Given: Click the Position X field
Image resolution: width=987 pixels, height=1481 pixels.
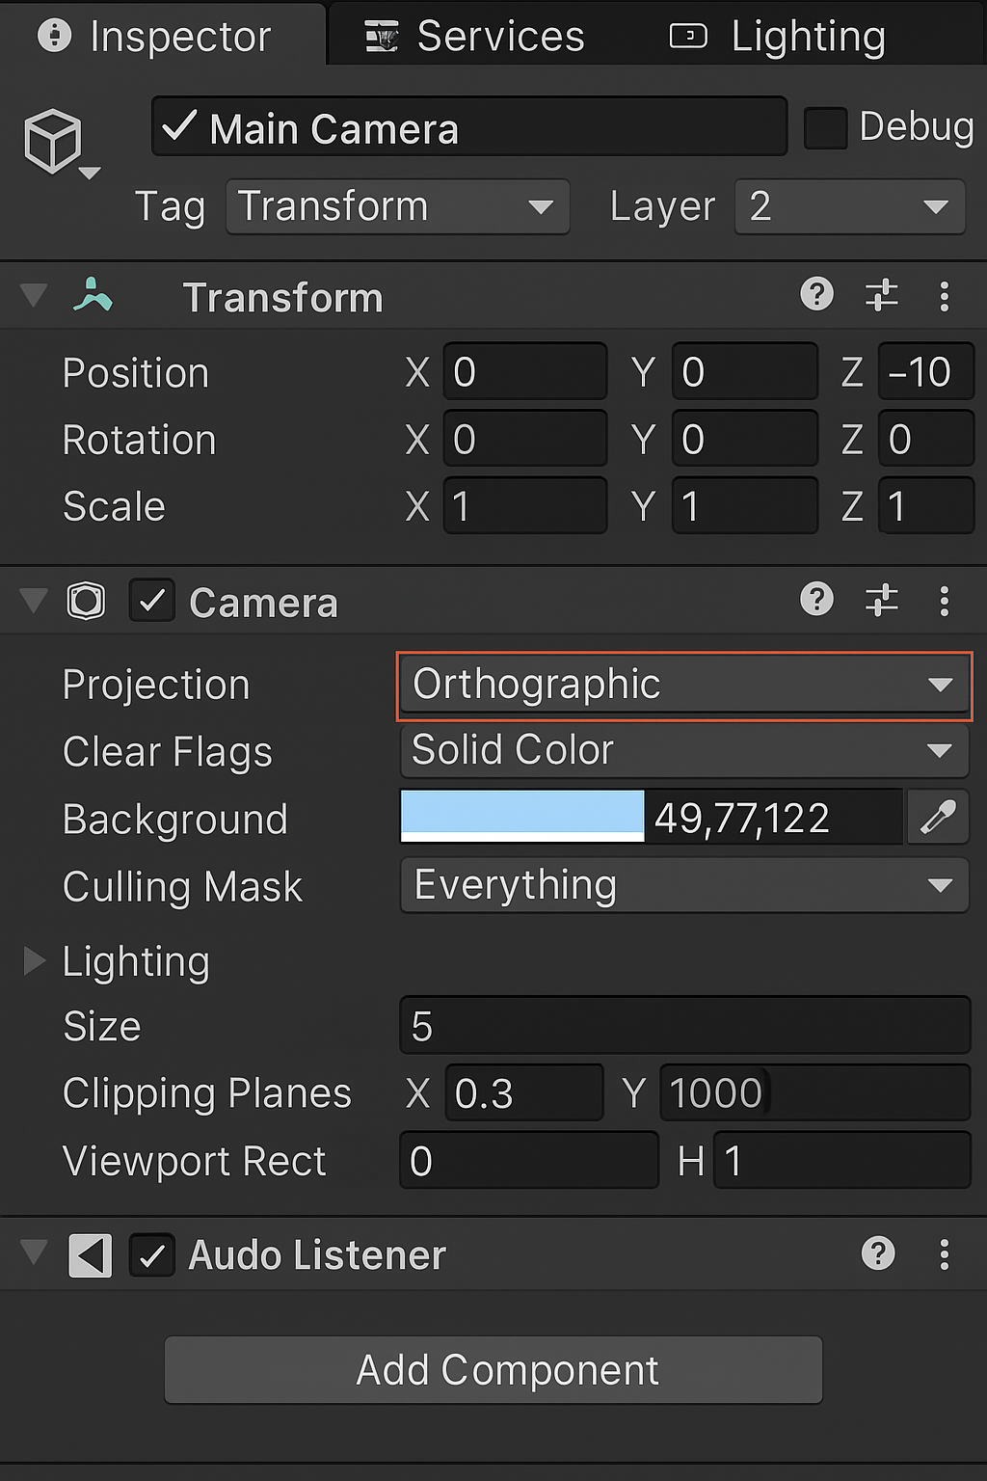Looking at the screenshot, I should click(525, 371).
